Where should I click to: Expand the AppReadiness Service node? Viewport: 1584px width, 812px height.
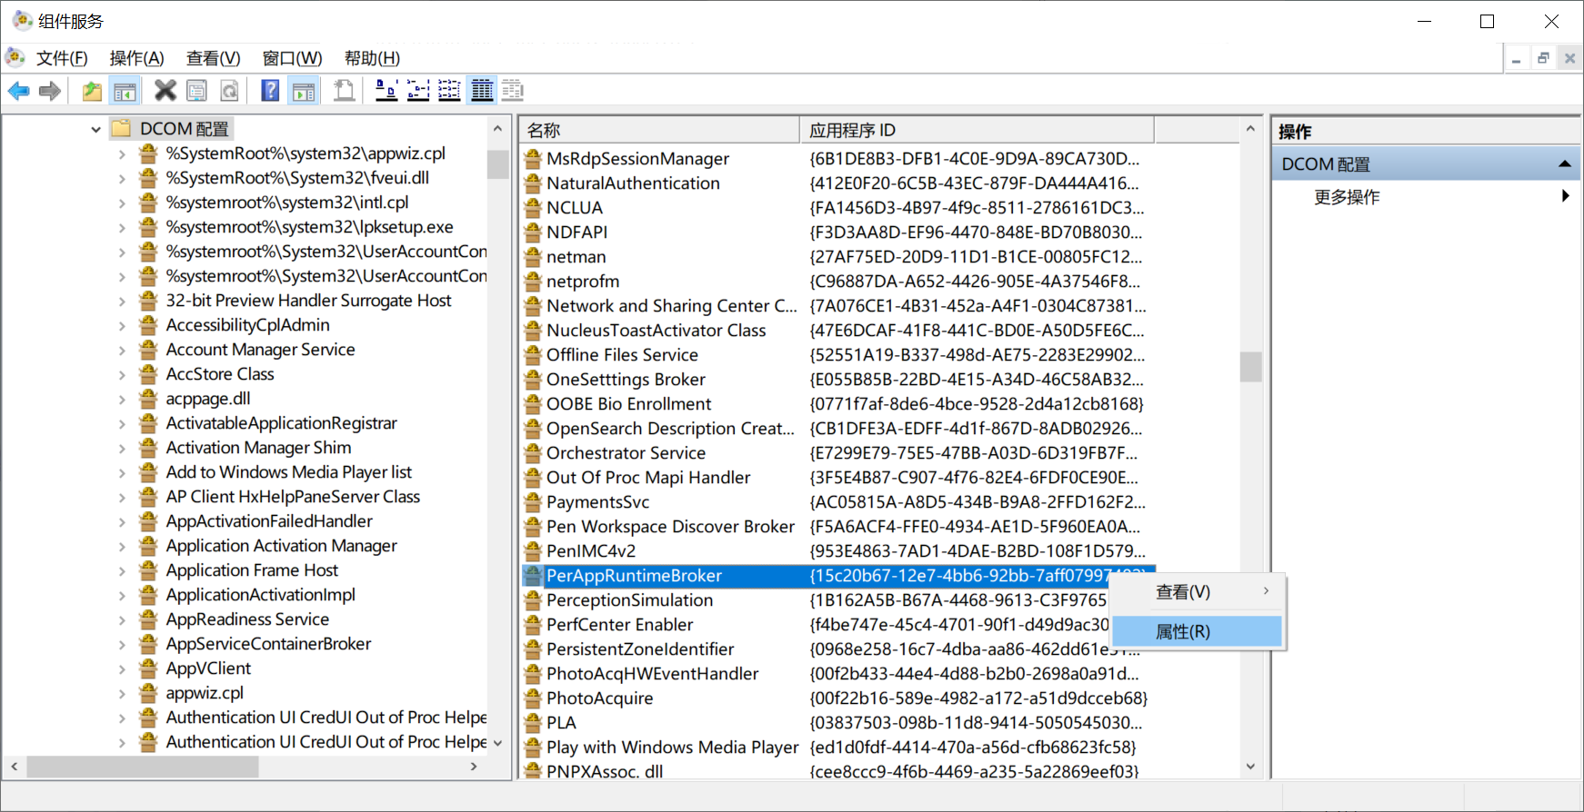pyautogui.click(x=122, y=619)
